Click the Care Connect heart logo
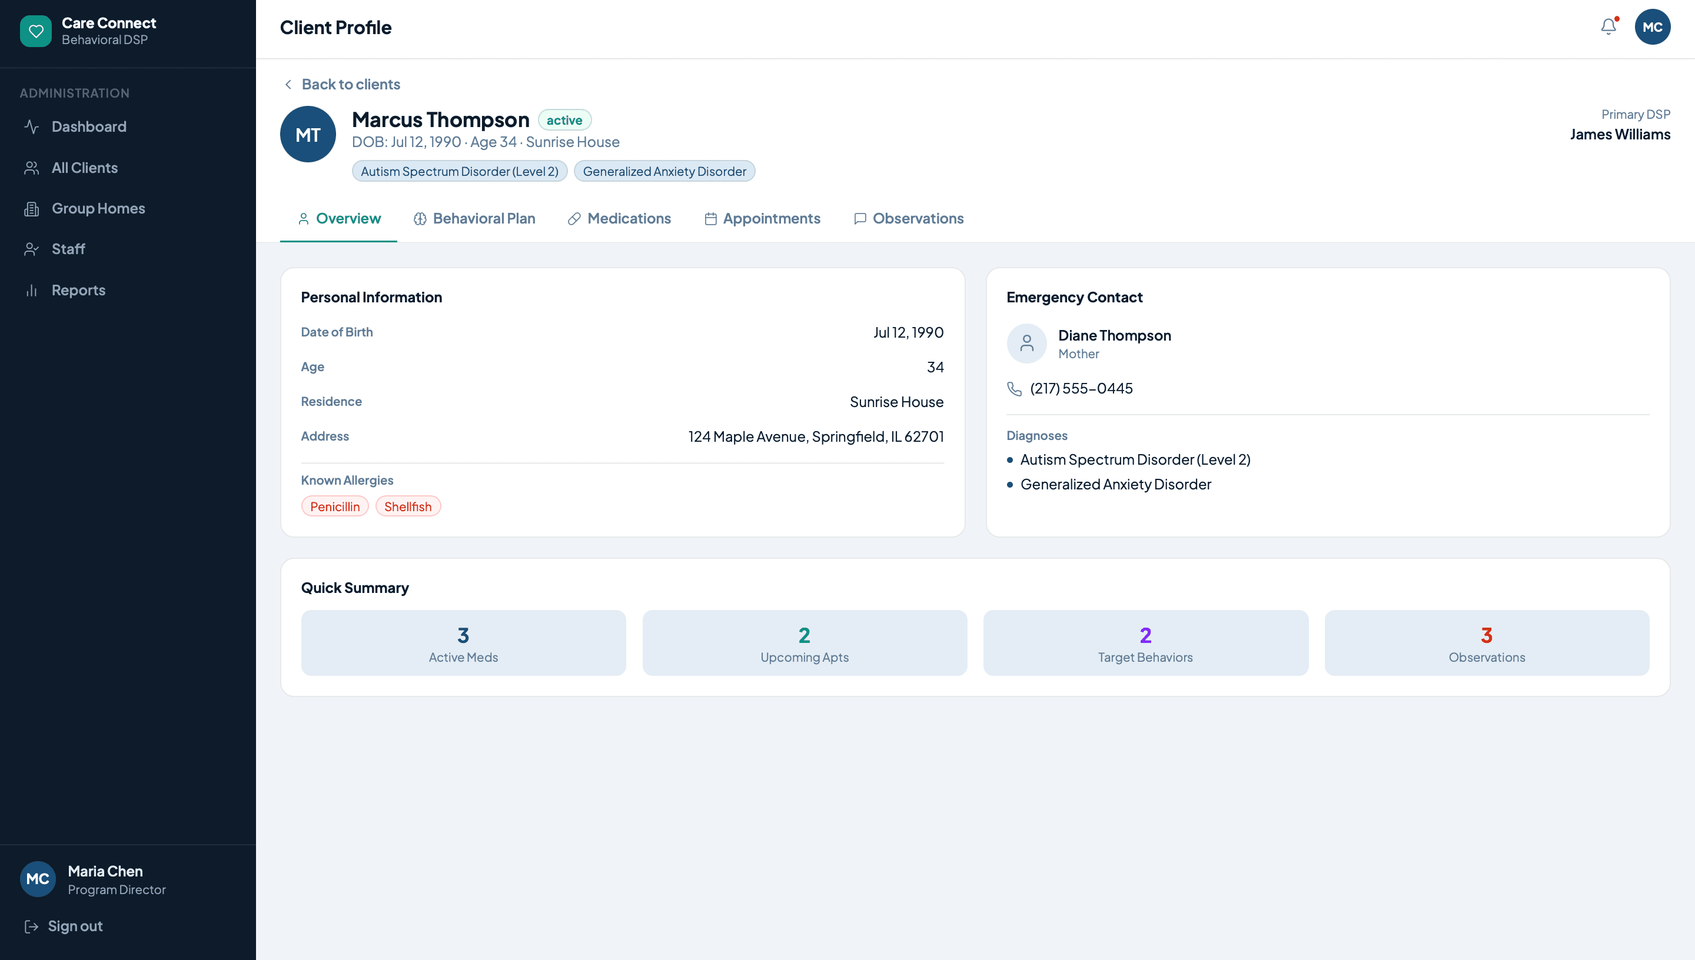Screen dimensions: 1695x960 click(x=36, y=31)
